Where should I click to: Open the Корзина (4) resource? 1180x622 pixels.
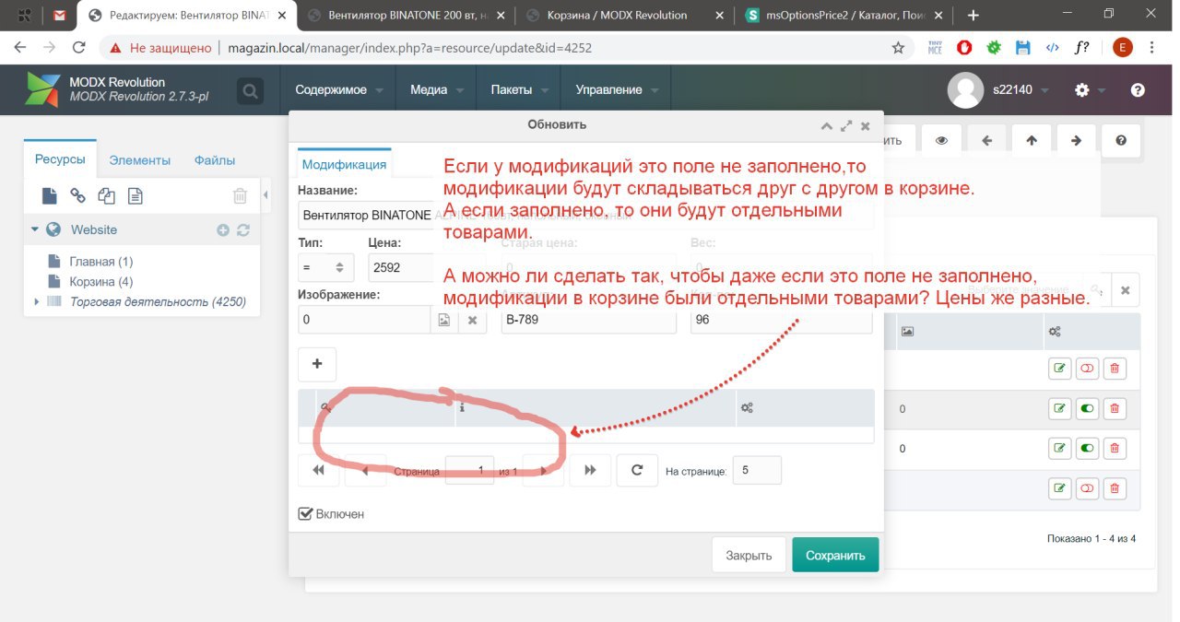[x=101, y=282]
